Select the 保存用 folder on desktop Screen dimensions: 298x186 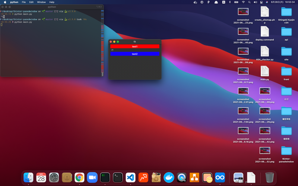tap(286, 131)
